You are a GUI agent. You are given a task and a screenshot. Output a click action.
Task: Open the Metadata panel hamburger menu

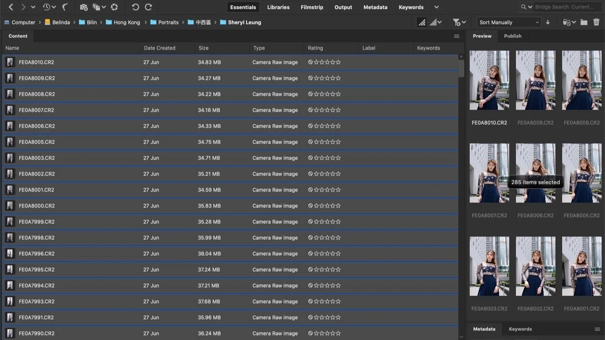[x=597, y=329]
